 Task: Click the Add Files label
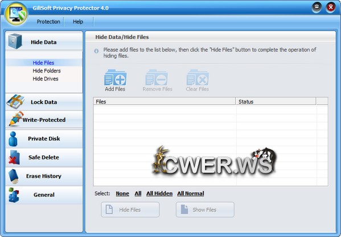coord(115,89)
